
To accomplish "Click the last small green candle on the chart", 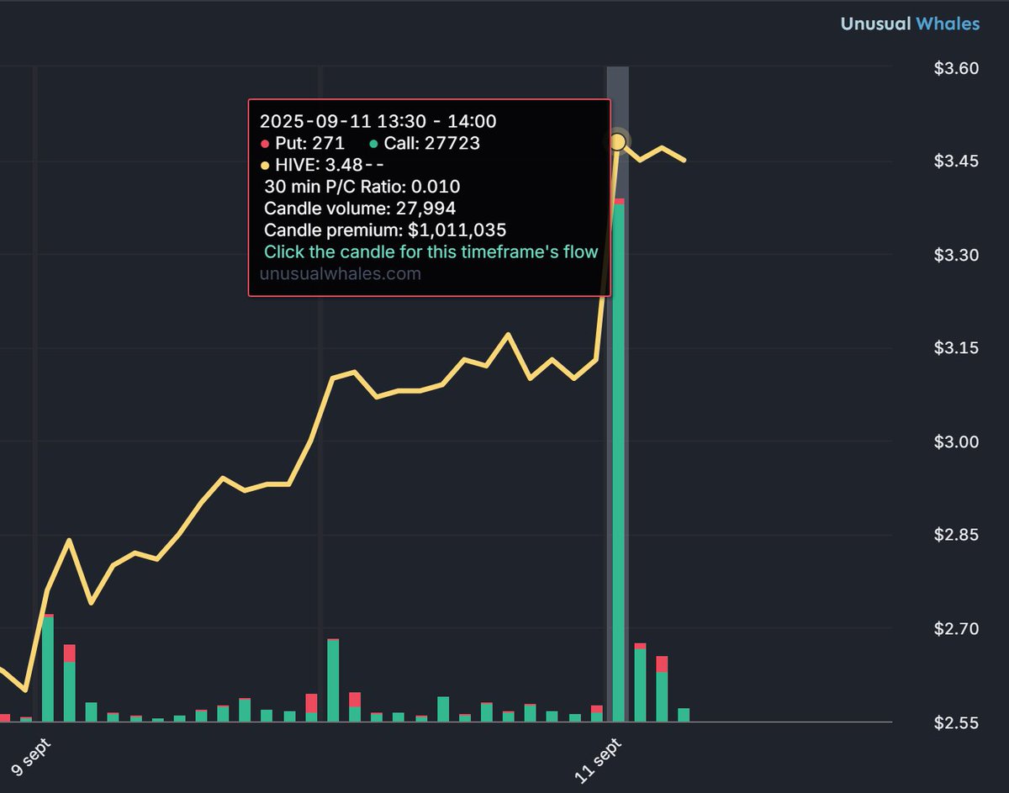I will 684,715.
